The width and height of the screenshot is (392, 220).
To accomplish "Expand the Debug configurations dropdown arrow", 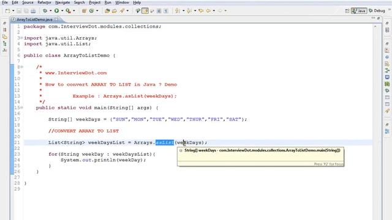I will click(x=50, y=11).
